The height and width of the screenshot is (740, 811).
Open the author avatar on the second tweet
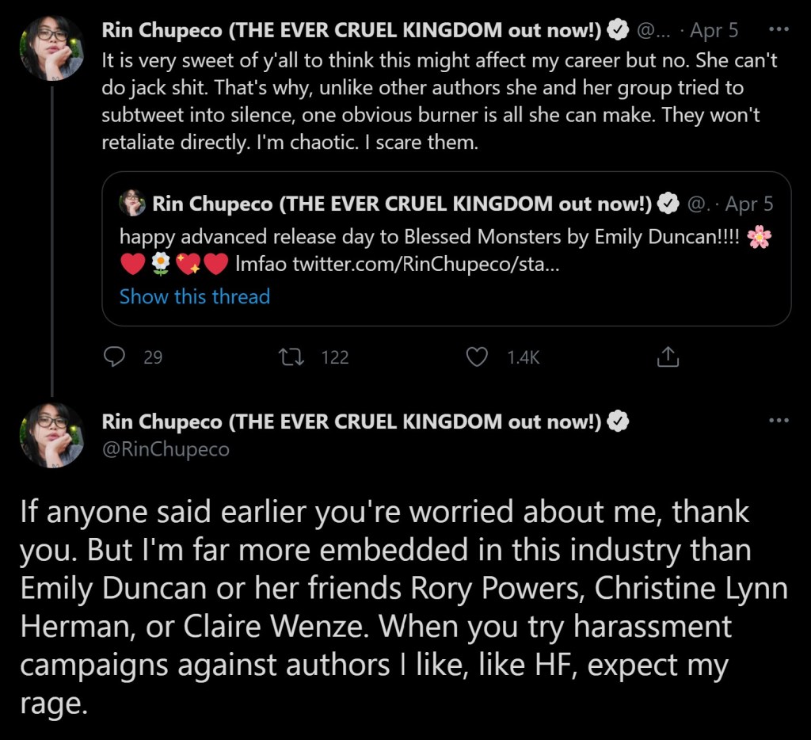51,435
